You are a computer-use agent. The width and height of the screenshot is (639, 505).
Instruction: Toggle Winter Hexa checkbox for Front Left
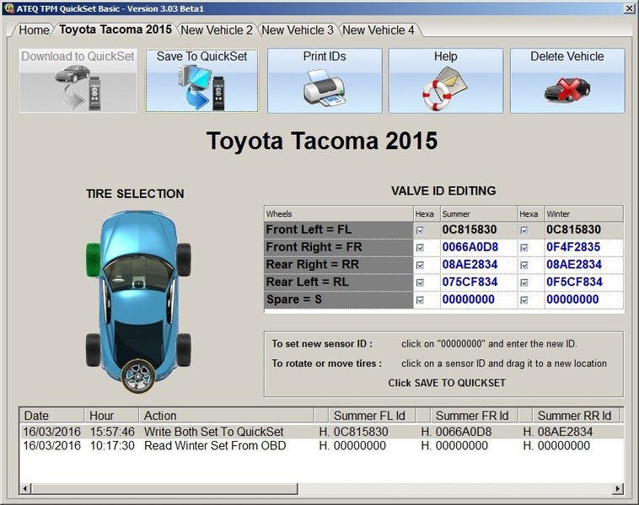(x=524, y=230)
